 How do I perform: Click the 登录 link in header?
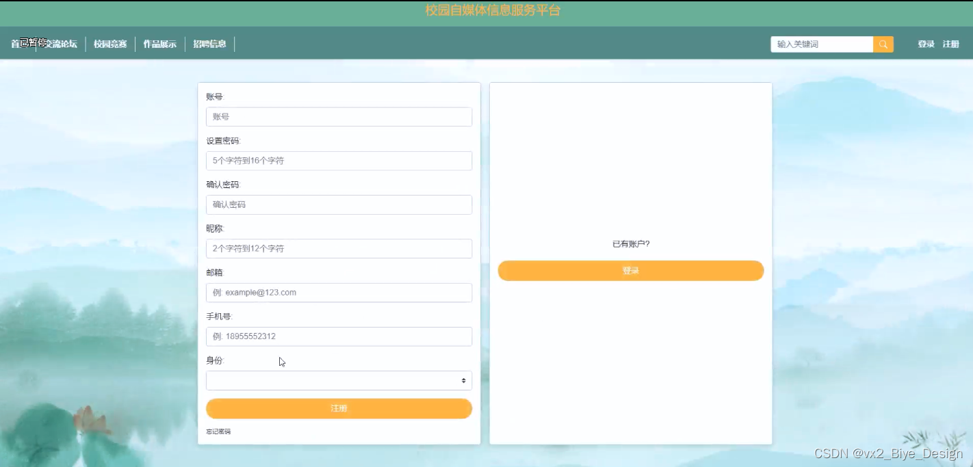926,44
